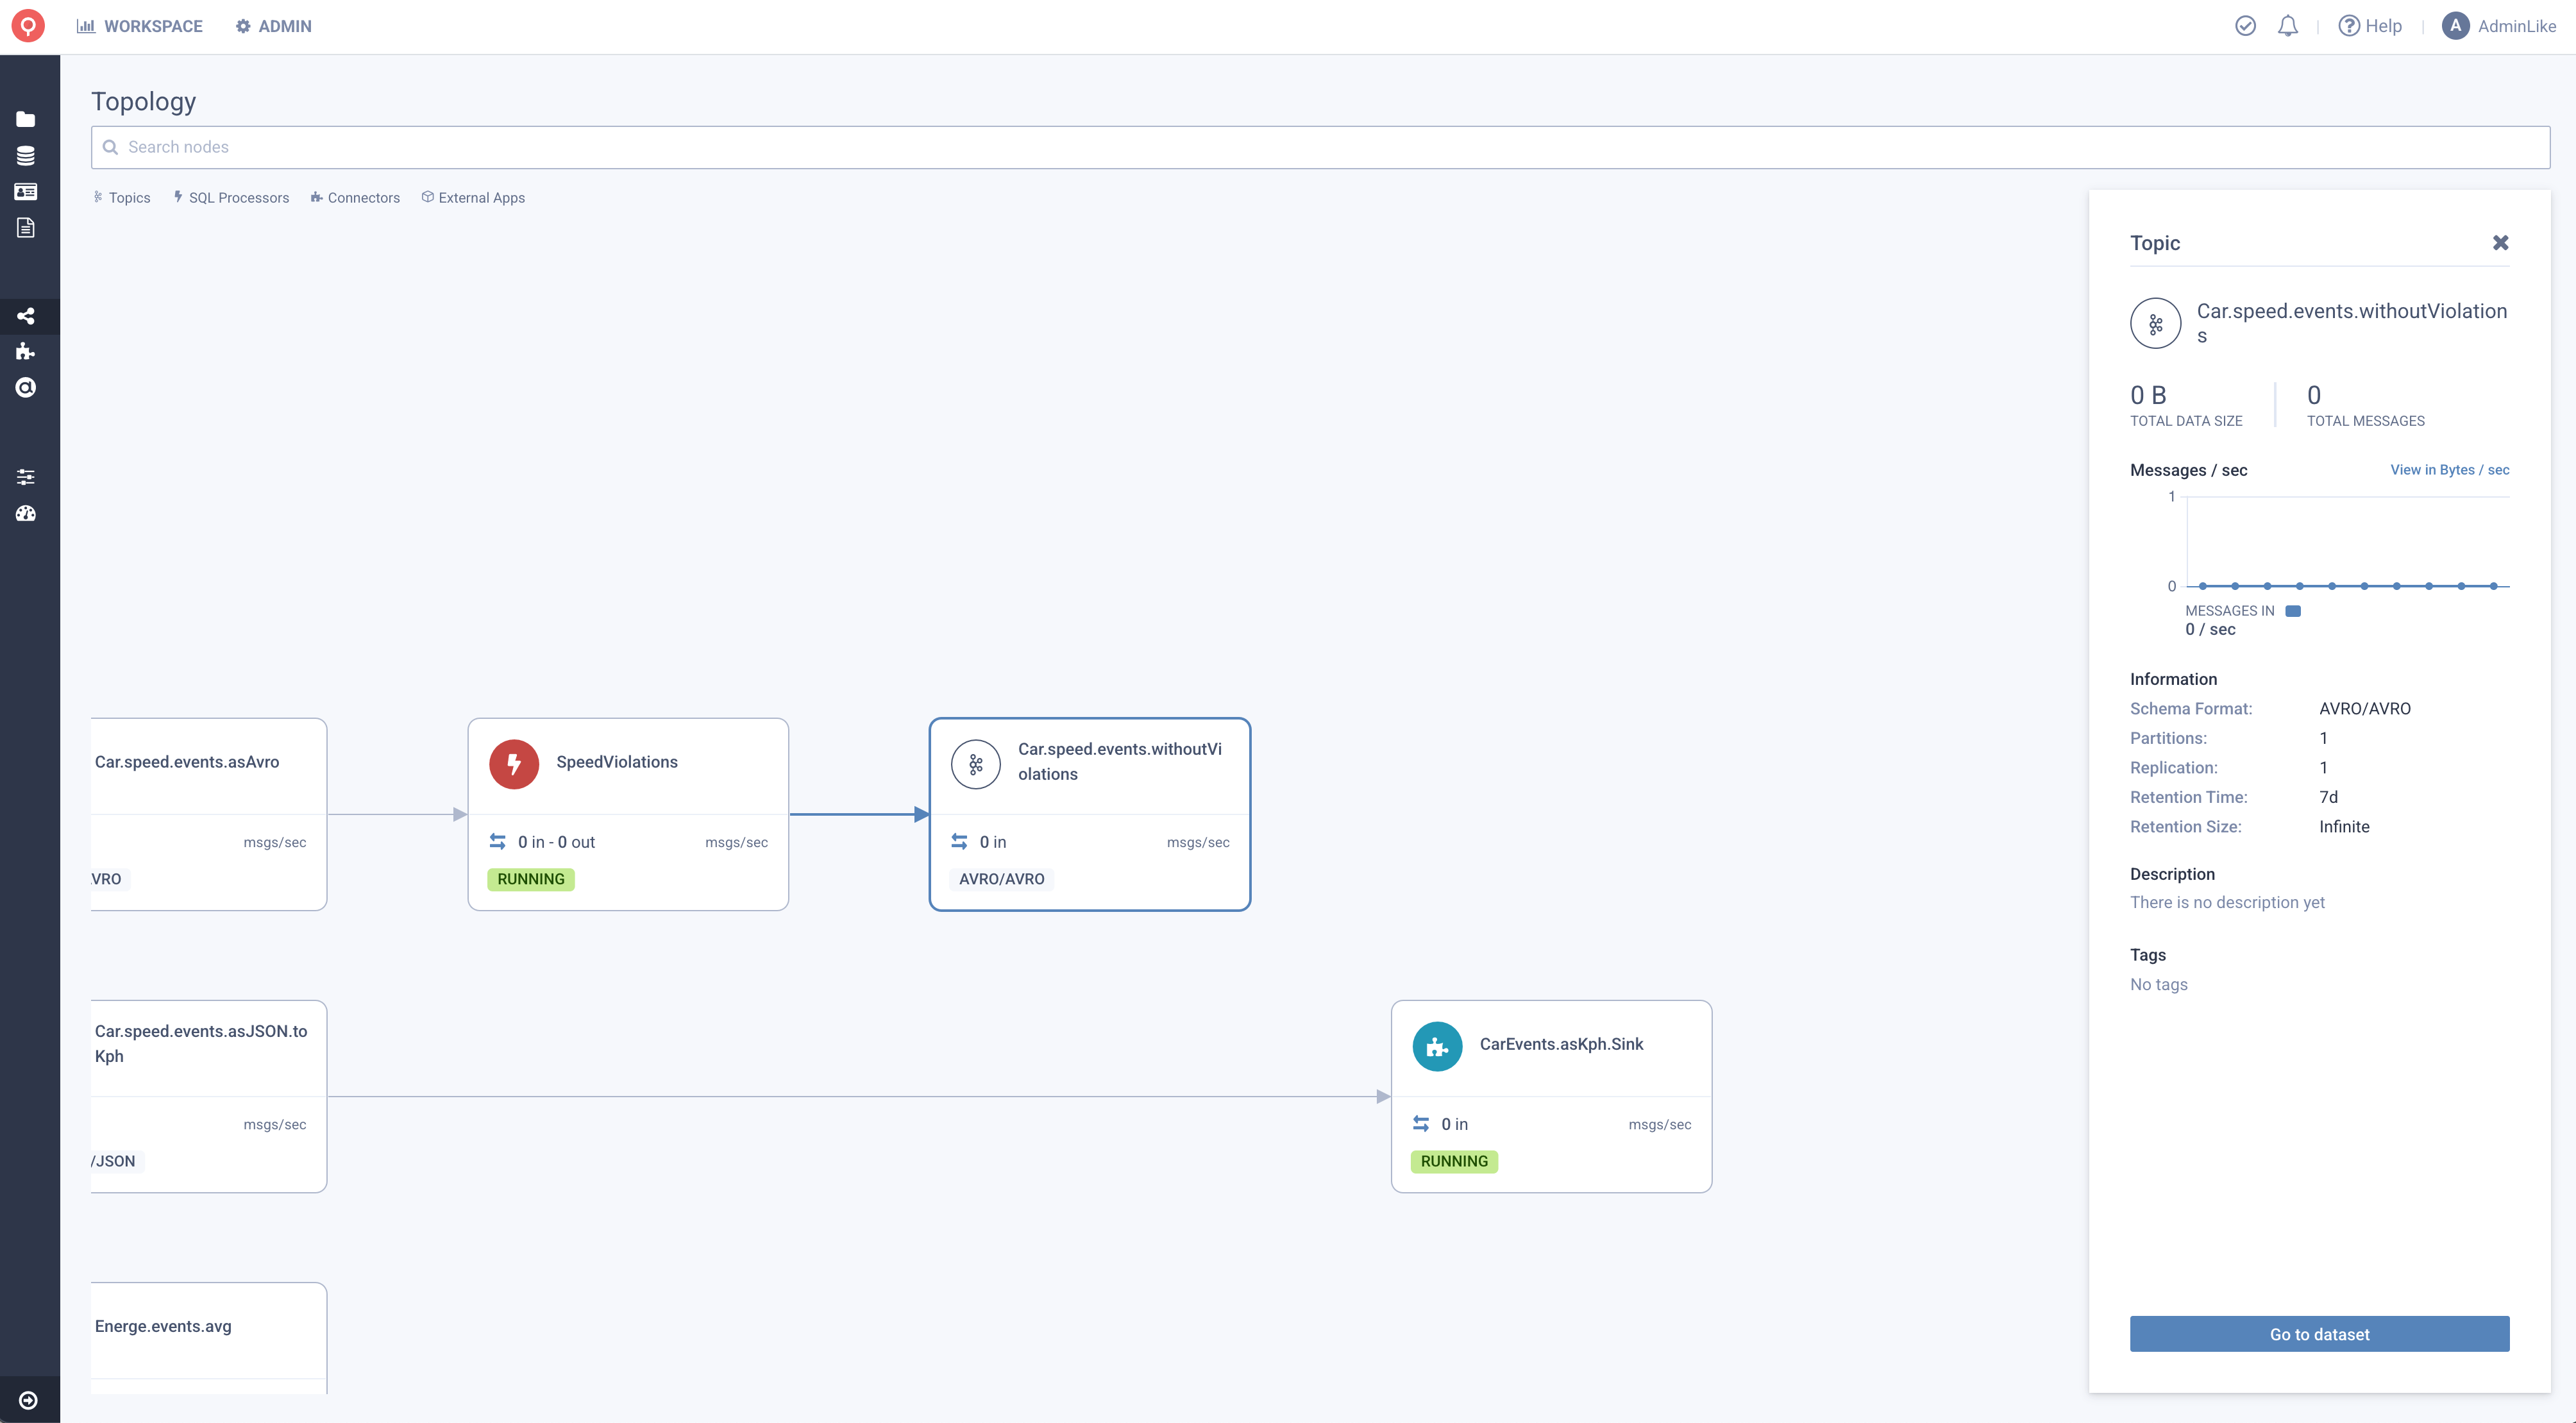The image size is (2576, 1423).
Task: Click 'There is no description yet' text
Action: click(x=2227, y=902)
